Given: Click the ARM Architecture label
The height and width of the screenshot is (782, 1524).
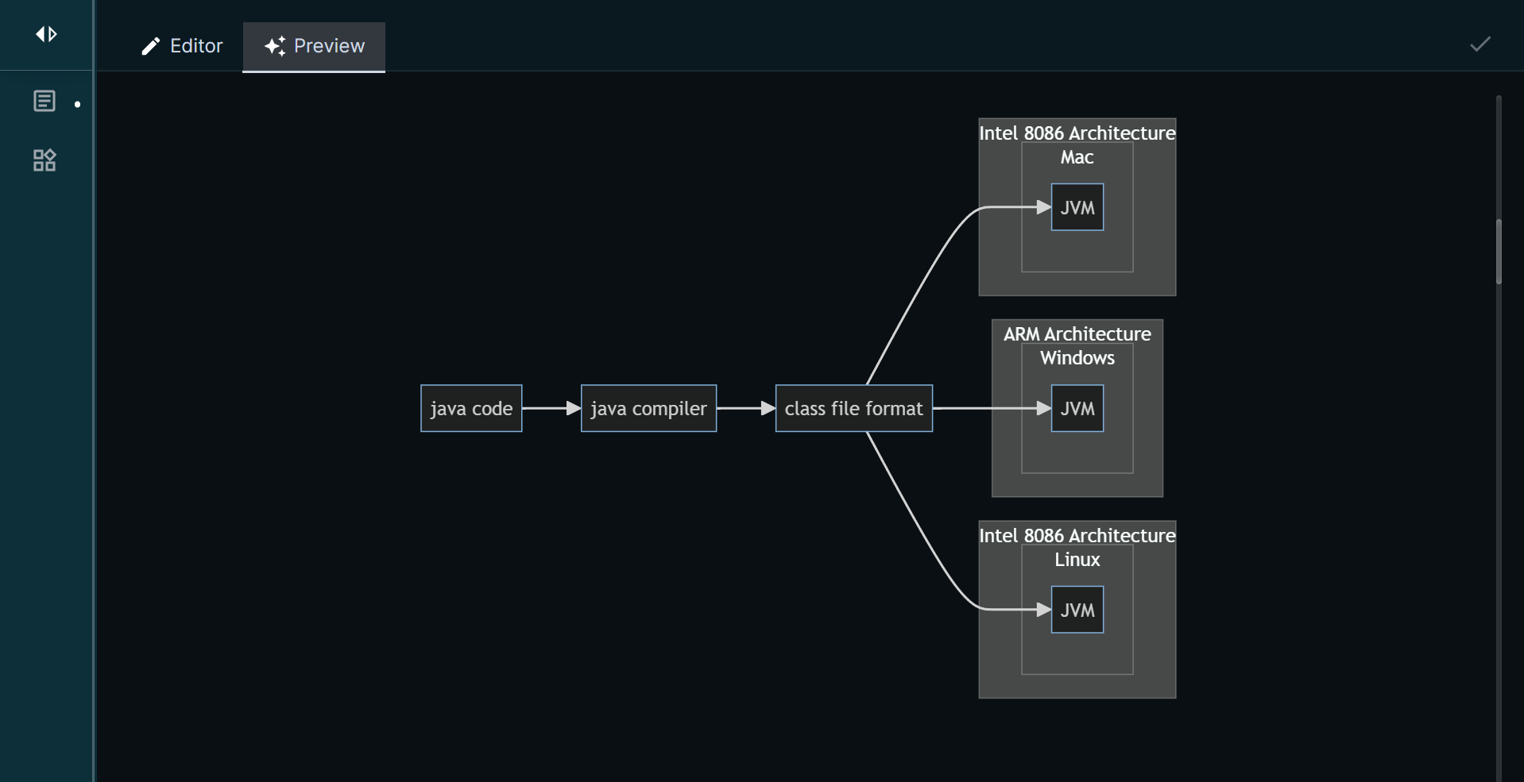Looking at the screenshot, I should click(1077, 334).
